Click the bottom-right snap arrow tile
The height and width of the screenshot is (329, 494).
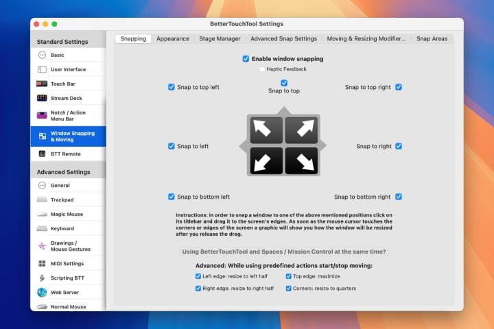tap(301, 161)
